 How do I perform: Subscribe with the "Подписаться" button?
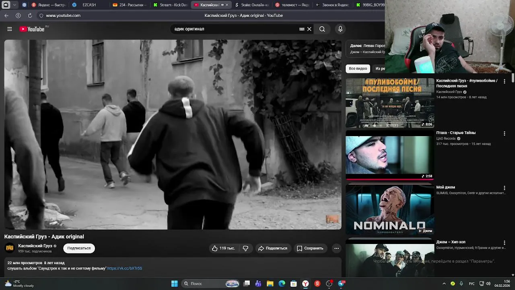[x=79, y=248]
